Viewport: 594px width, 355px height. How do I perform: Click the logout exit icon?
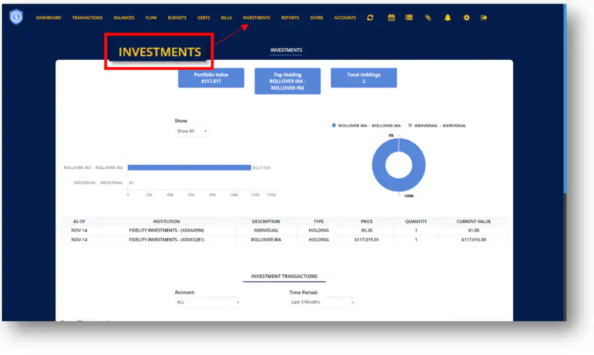tap(484, 18)
